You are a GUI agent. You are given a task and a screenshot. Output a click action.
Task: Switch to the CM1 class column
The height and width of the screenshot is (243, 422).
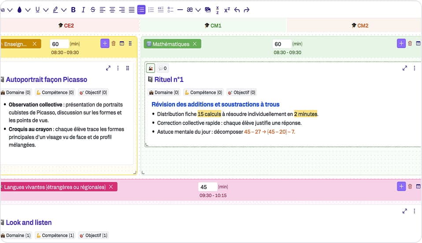tap(213, 26)
